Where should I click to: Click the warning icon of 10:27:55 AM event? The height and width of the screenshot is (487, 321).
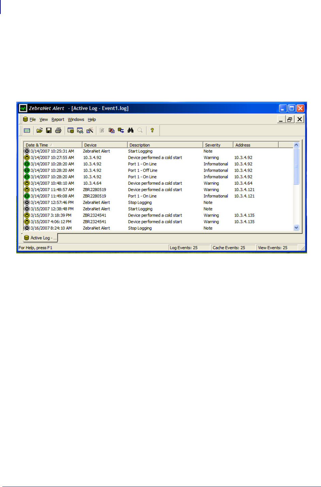[x=27, y=157]
